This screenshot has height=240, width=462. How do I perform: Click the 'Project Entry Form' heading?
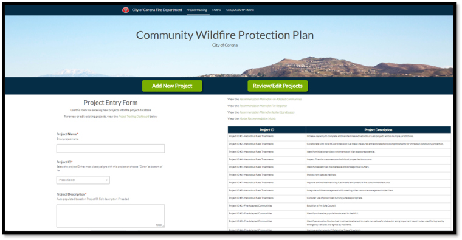coord(111,103)
